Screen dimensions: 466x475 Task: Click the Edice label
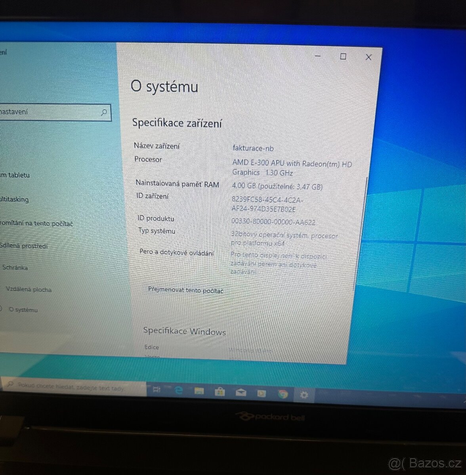coord(152,347)
